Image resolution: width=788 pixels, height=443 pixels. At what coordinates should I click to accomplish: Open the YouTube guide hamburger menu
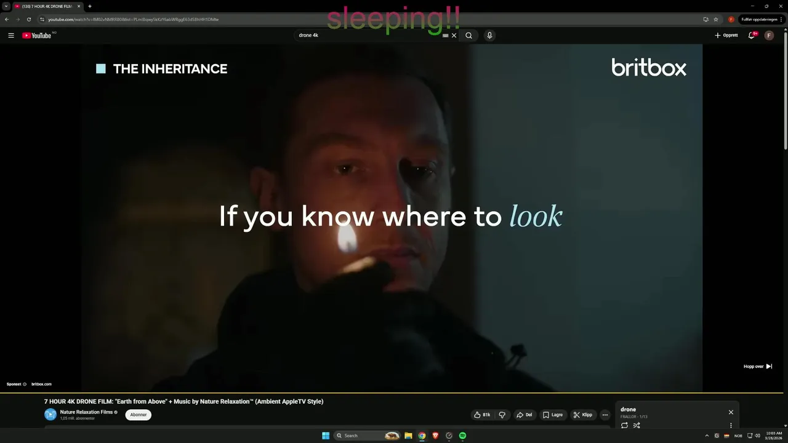[x=10, y=36]
